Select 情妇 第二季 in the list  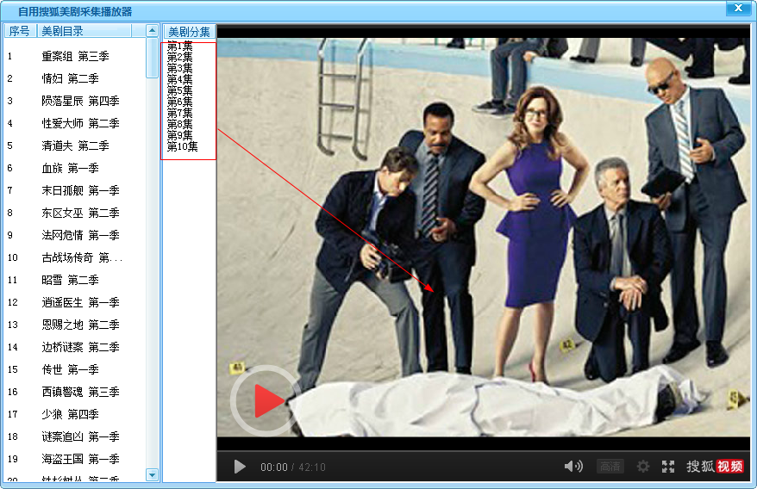click(75, 78)
